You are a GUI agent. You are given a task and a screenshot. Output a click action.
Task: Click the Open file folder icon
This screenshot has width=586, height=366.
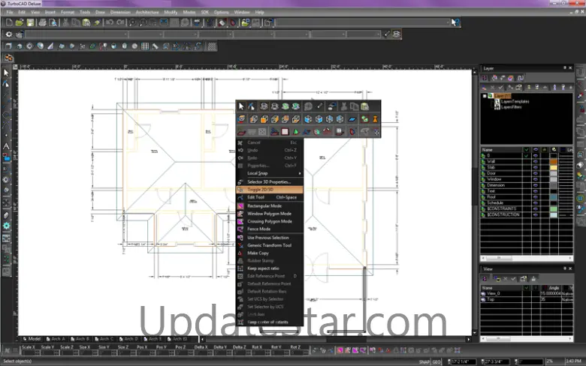(x=18, y=22)
